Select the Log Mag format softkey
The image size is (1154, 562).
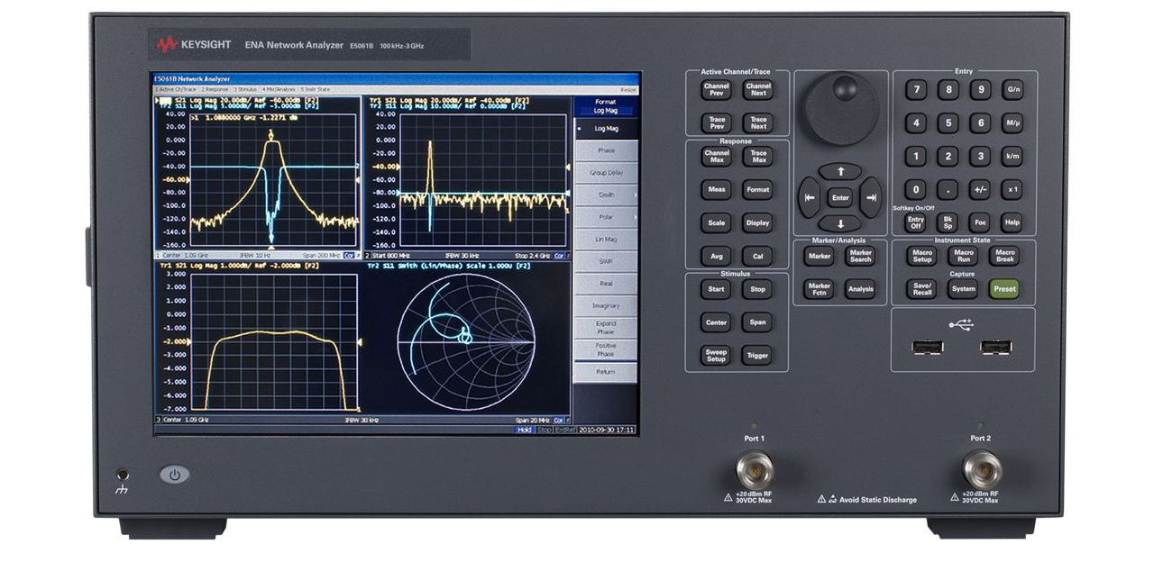pos(605,129)
